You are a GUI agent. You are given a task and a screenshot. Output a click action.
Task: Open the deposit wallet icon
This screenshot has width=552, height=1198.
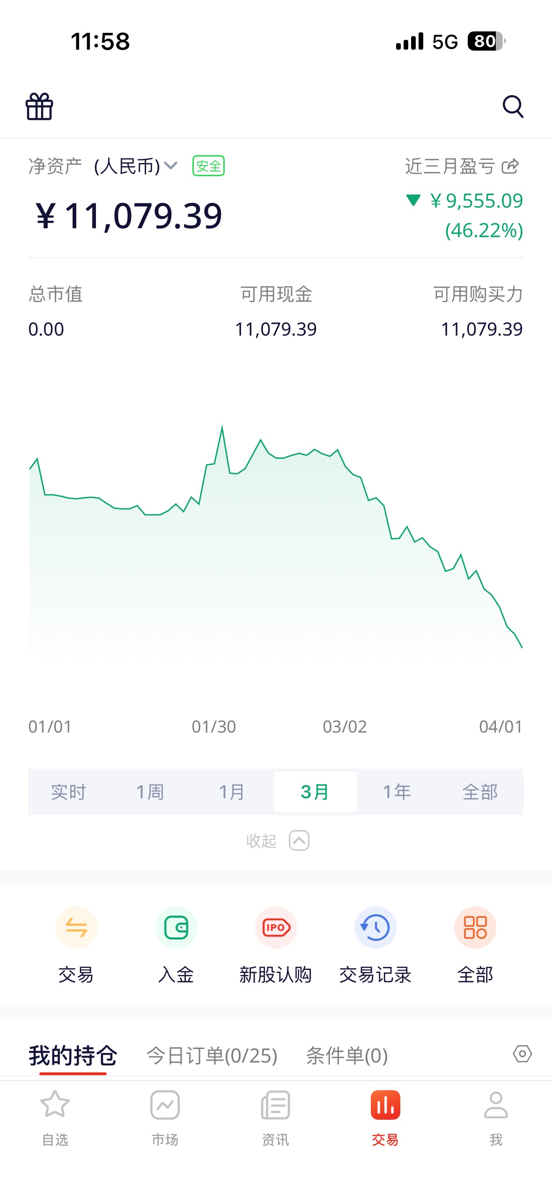click(176, 928)
